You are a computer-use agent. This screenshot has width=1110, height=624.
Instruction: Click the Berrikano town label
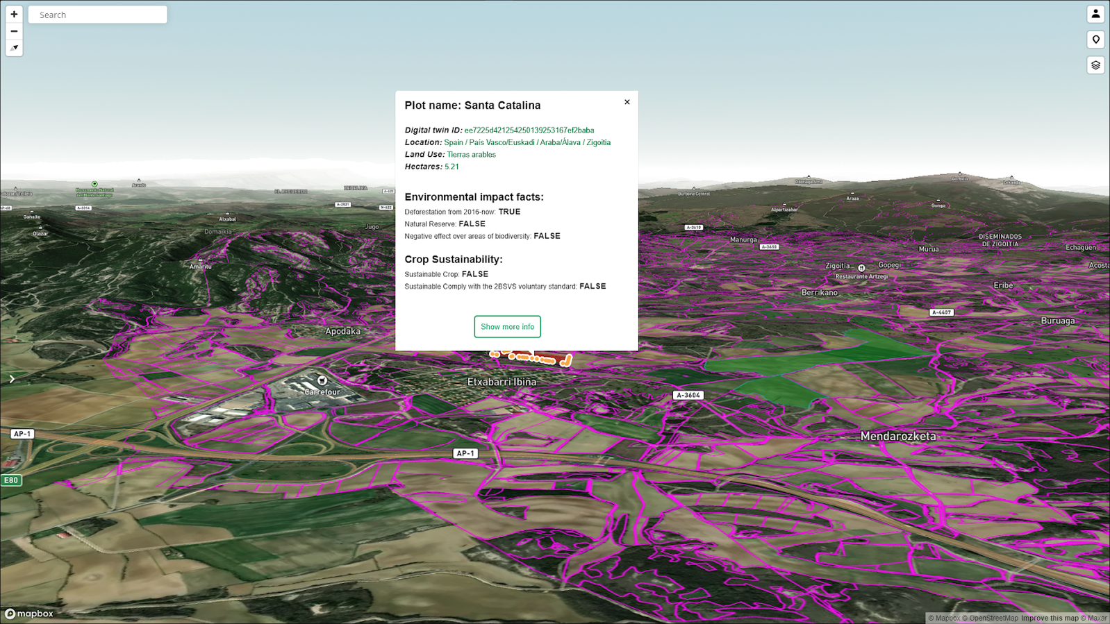820,293
